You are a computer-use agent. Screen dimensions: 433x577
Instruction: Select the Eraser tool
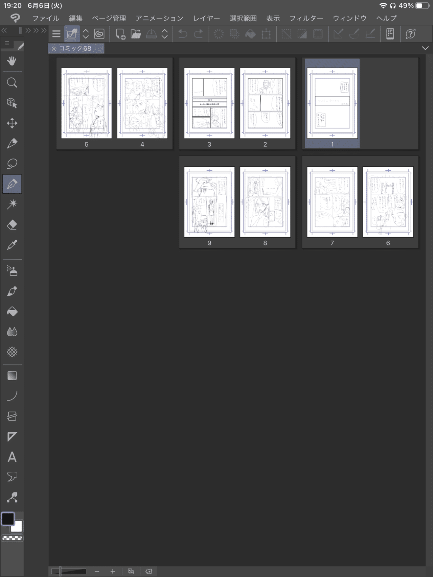tap(12, 224)
